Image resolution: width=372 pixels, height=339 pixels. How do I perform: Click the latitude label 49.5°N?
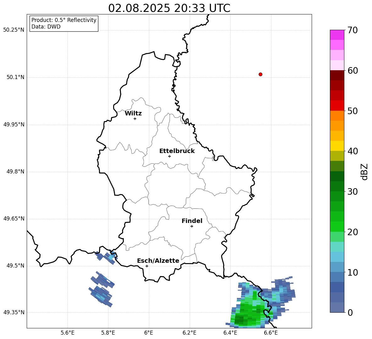tap(15, 266)
